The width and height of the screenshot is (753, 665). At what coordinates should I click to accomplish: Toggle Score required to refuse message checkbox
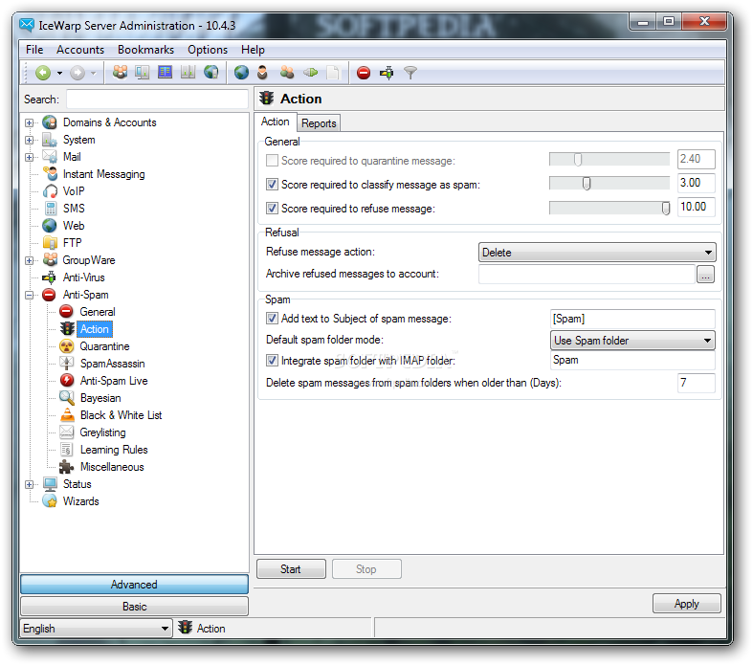272,209
